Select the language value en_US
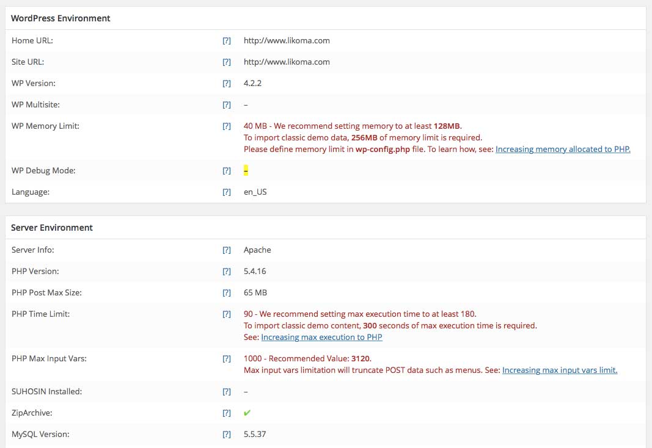The width and height of the screenshot is (652, 448). click(255, 192)
